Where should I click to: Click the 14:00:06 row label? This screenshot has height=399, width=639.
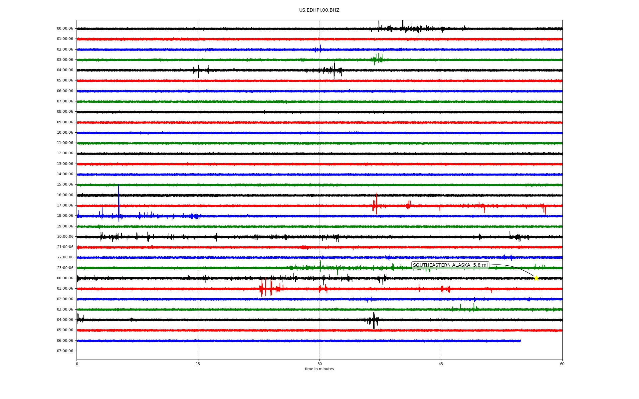coord(65,174)
